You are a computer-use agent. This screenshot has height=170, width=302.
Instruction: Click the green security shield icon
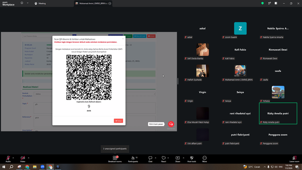click(262, 3)
